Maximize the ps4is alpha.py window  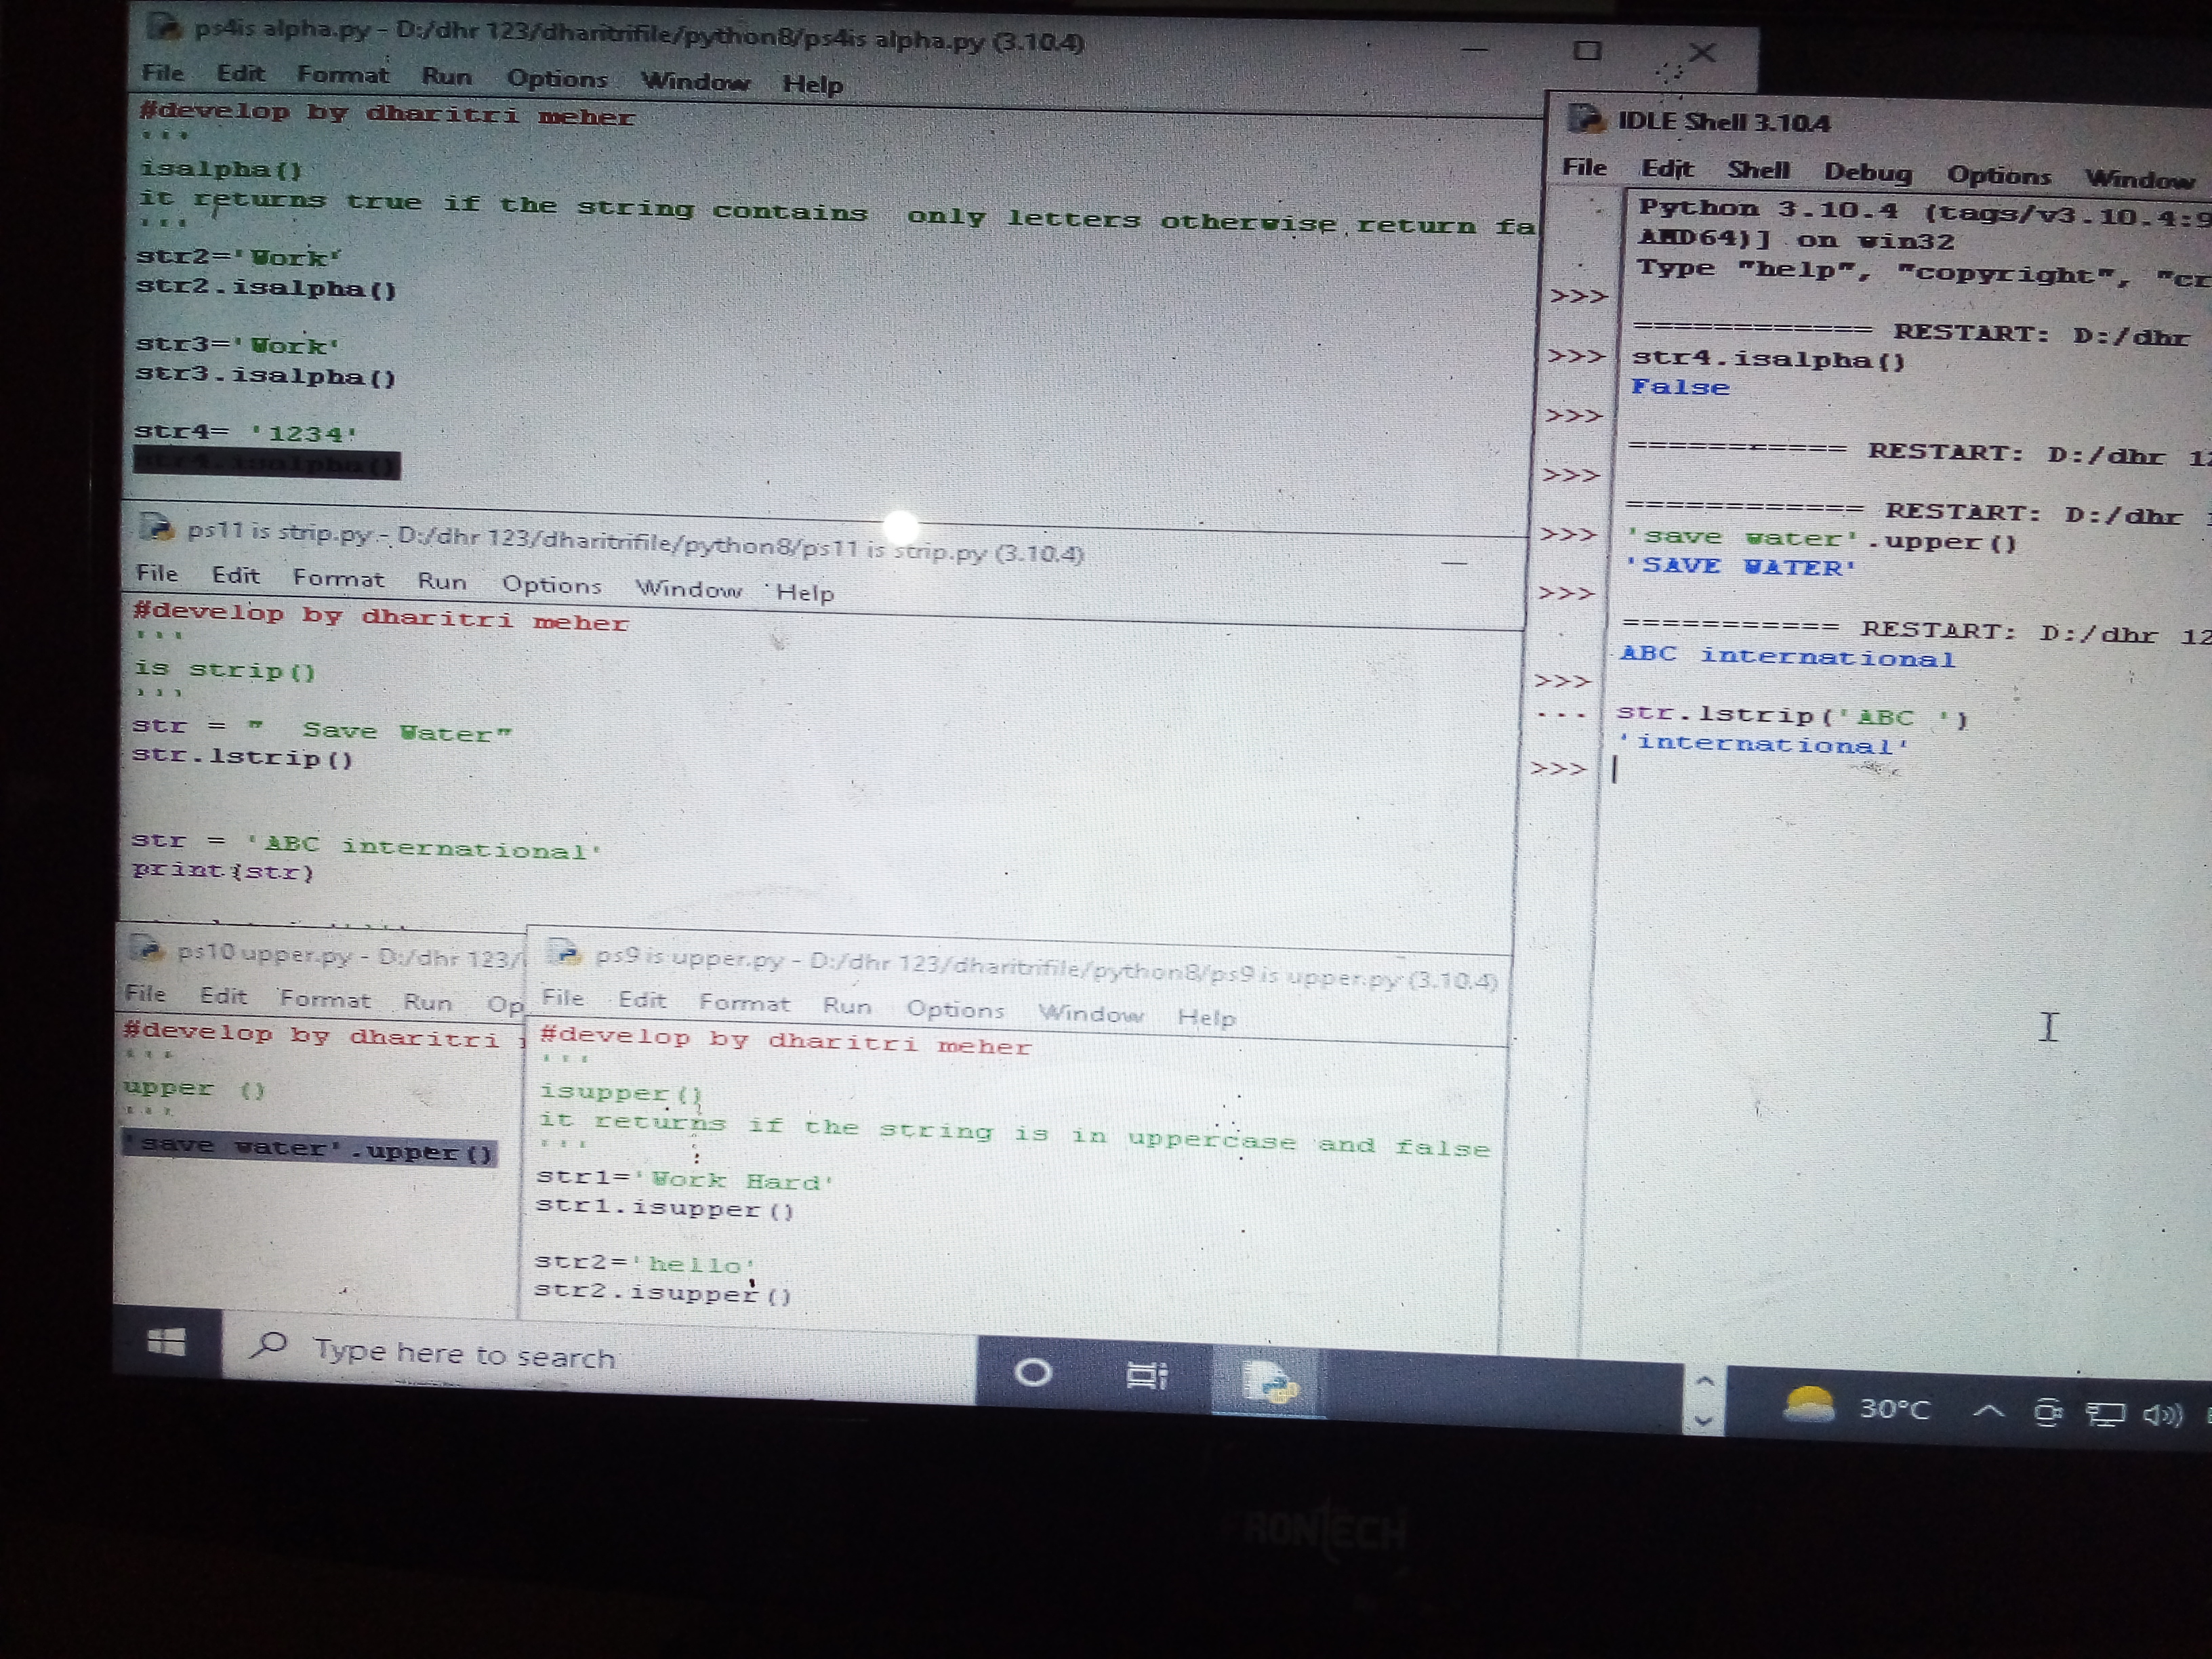[x=1587, y=50]
